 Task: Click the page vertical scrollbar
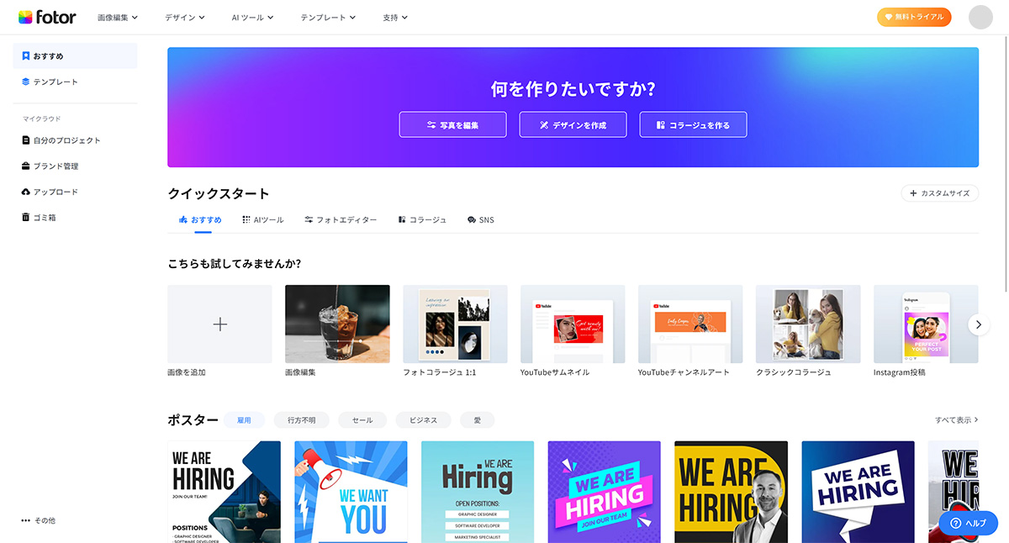pyautogui.click(x=1004, y=164)
